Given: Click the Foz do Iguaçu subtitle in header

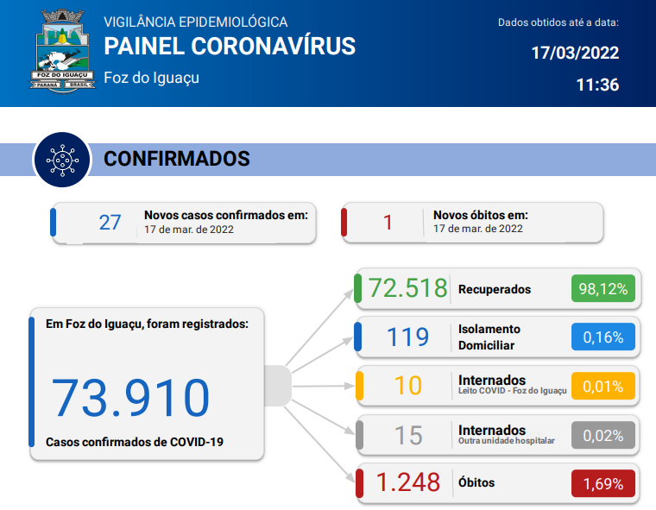Looking at the screenshot, I should pyautogui.click(x=151, y=78).
